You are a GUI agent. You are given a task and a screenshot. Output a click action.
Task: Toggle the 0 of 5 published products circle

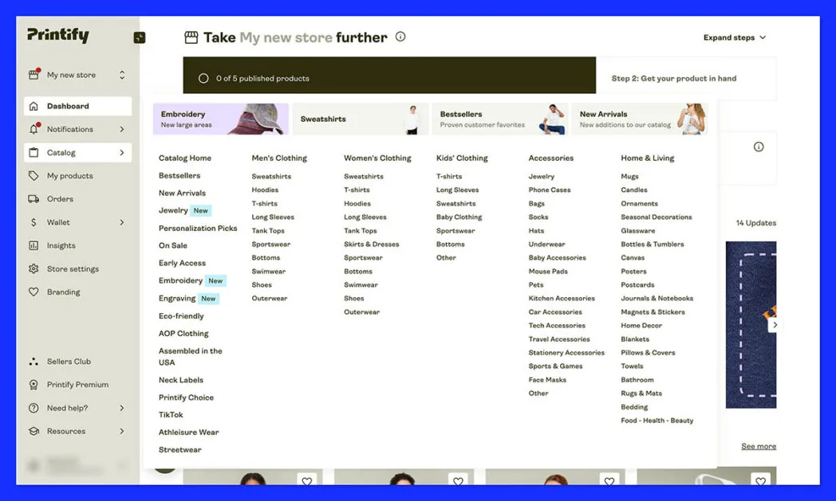pos(203,79)
